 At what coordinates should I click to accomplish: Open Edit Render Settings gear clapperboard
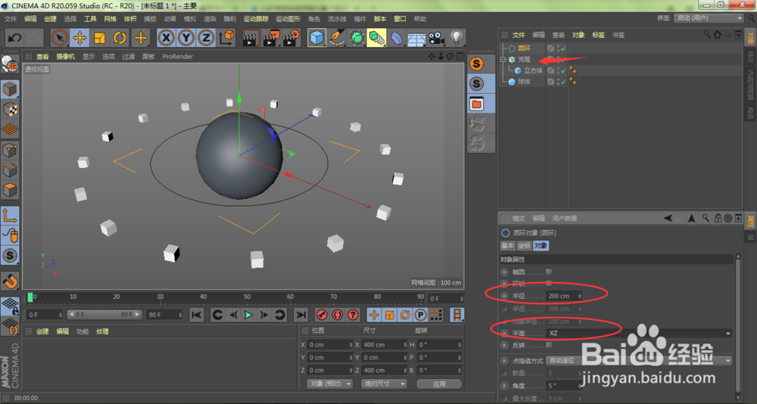point(291,38)
